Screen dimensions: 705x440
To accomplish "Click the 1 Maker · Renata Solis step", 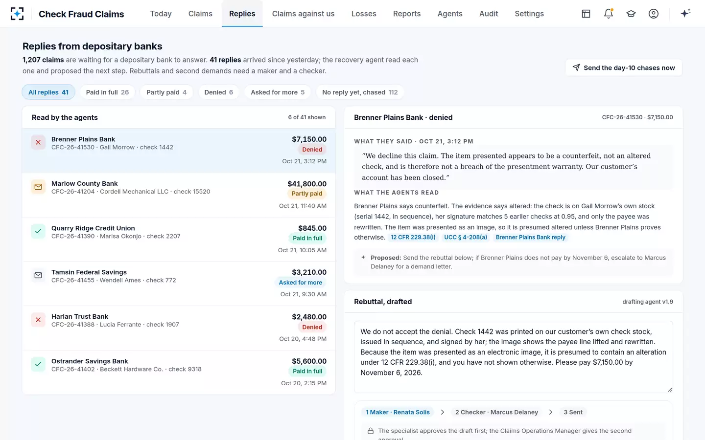I will pos(398,412).
